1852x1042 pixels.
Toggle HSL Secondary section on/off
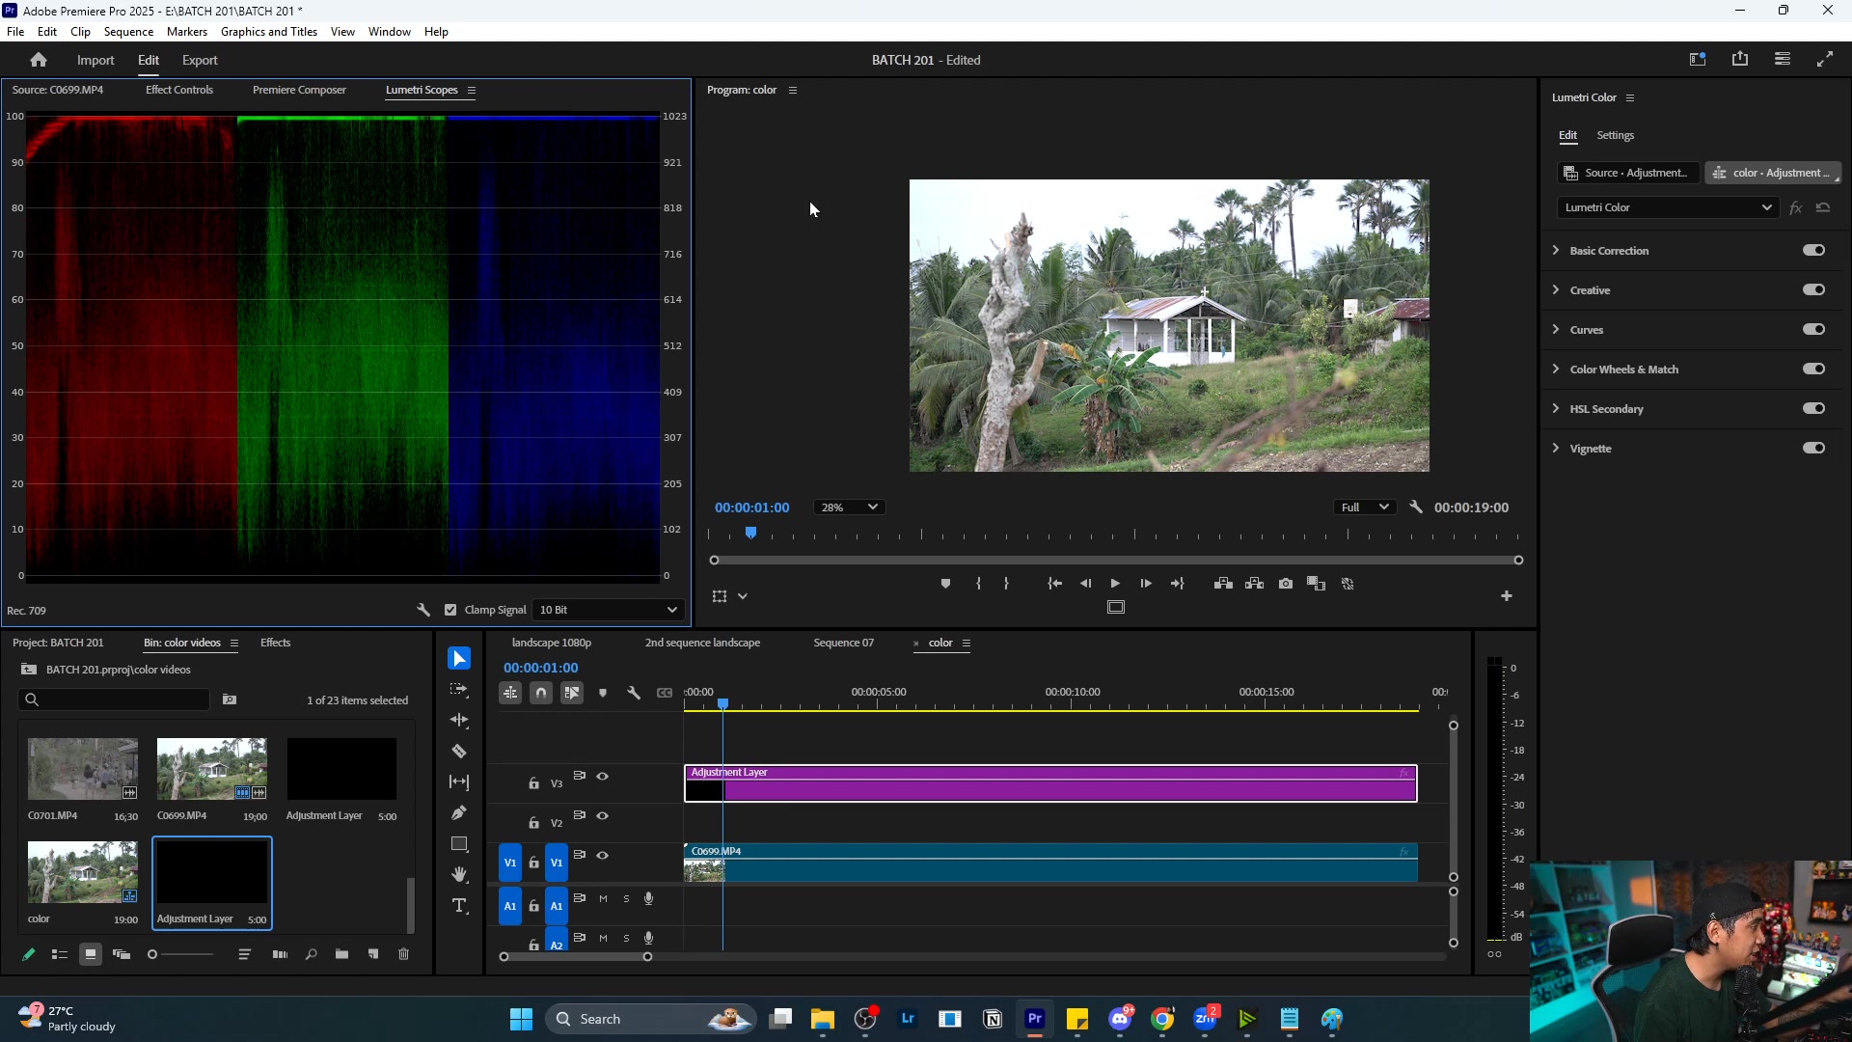pos(1813,409)
